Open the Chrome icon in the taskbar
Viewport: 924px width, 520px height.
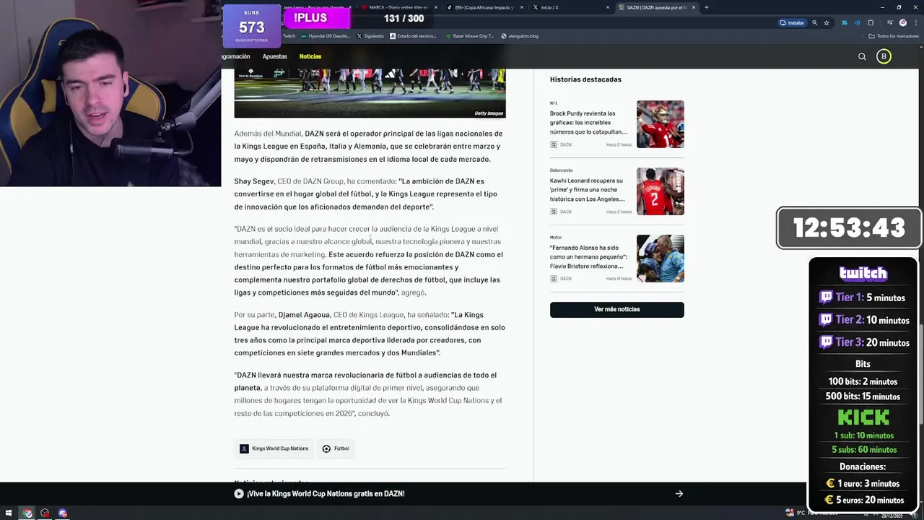coord(27,513)
